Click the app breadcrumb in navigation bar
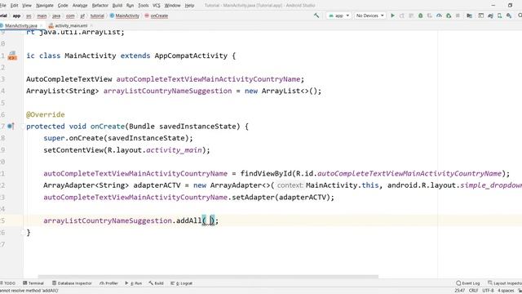Screen dimensions: 522x294 pyautogui.click(x=16, y=16)
